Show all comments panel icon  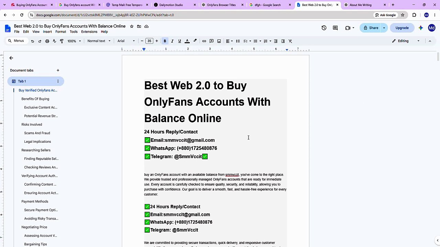[x=335, y=28]
